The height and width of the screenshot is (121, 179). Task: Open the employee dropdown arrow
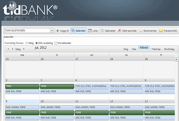52,30
